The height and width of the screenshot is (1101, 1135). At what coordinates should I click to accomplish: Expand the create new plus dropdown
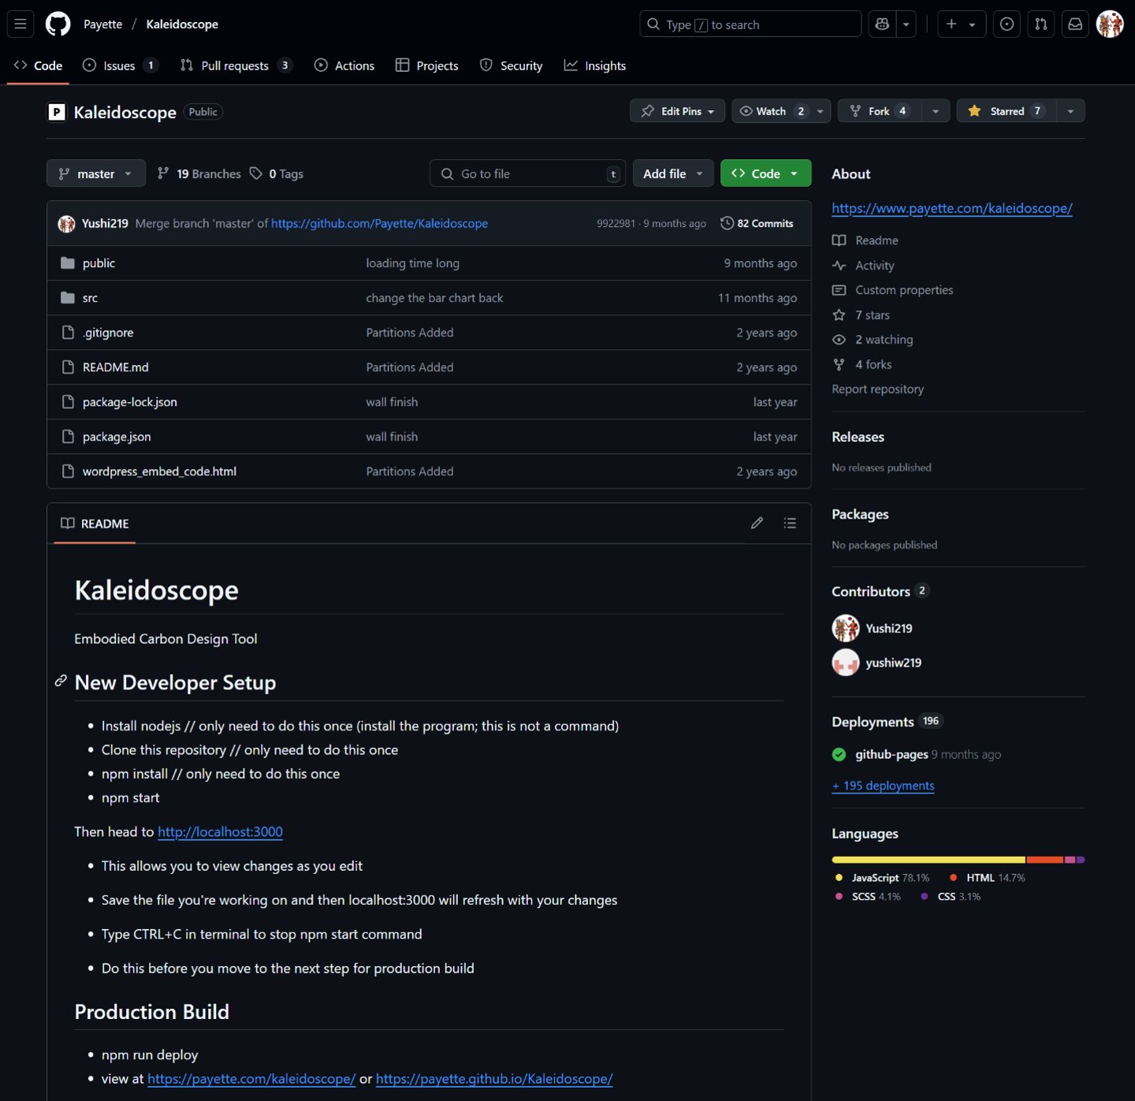point(961,24)
